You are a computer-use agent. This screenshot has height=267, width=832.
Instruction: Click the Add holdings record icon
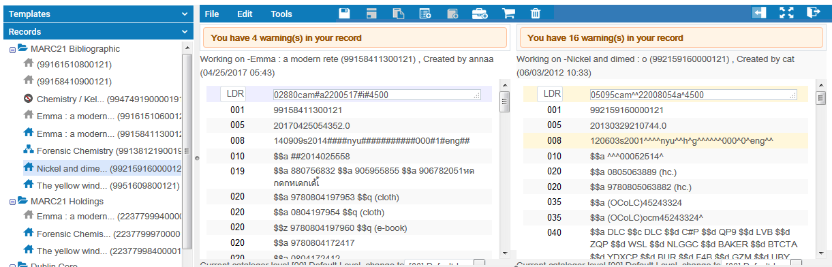(x=452, y=13)
